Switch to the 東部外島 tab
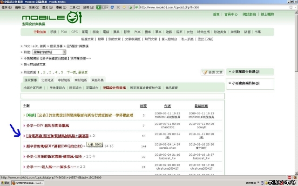 97,80
